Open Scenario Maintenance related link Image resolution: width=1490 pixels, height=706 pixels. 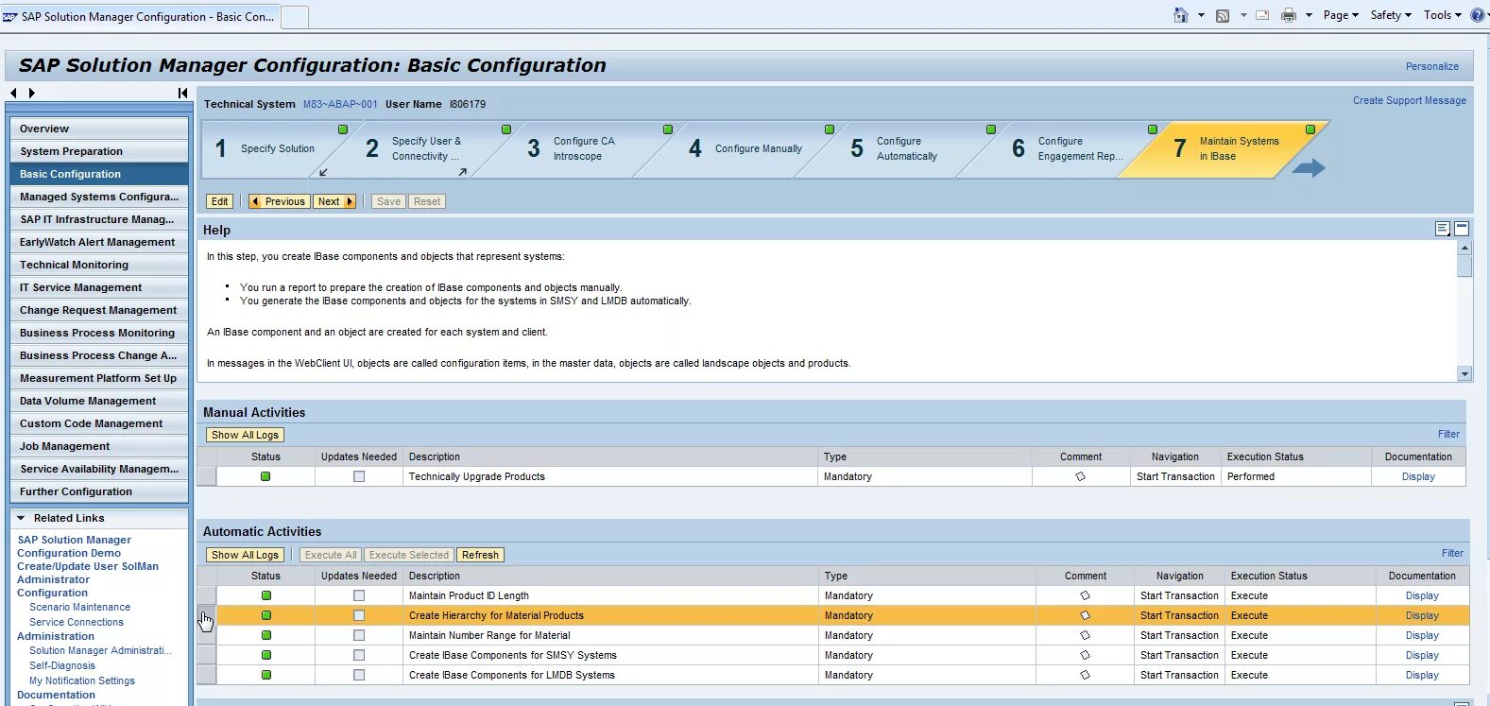79,607
